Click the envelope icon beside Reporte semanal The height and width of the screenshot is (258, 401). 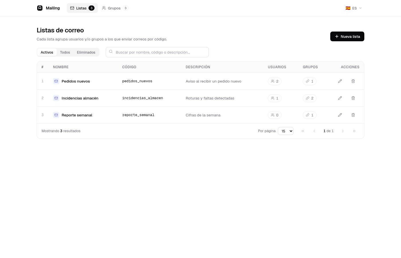point(56,115)
